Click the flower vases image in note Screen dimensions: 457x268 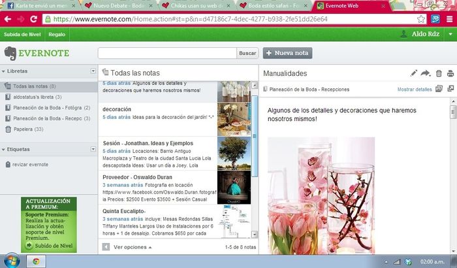[321, 195]
